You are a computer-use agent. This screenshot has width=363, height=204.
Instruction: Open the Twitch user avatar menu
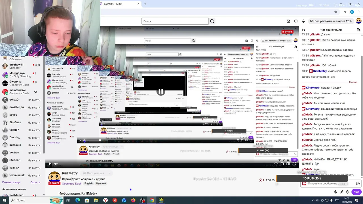click(358, 21)
